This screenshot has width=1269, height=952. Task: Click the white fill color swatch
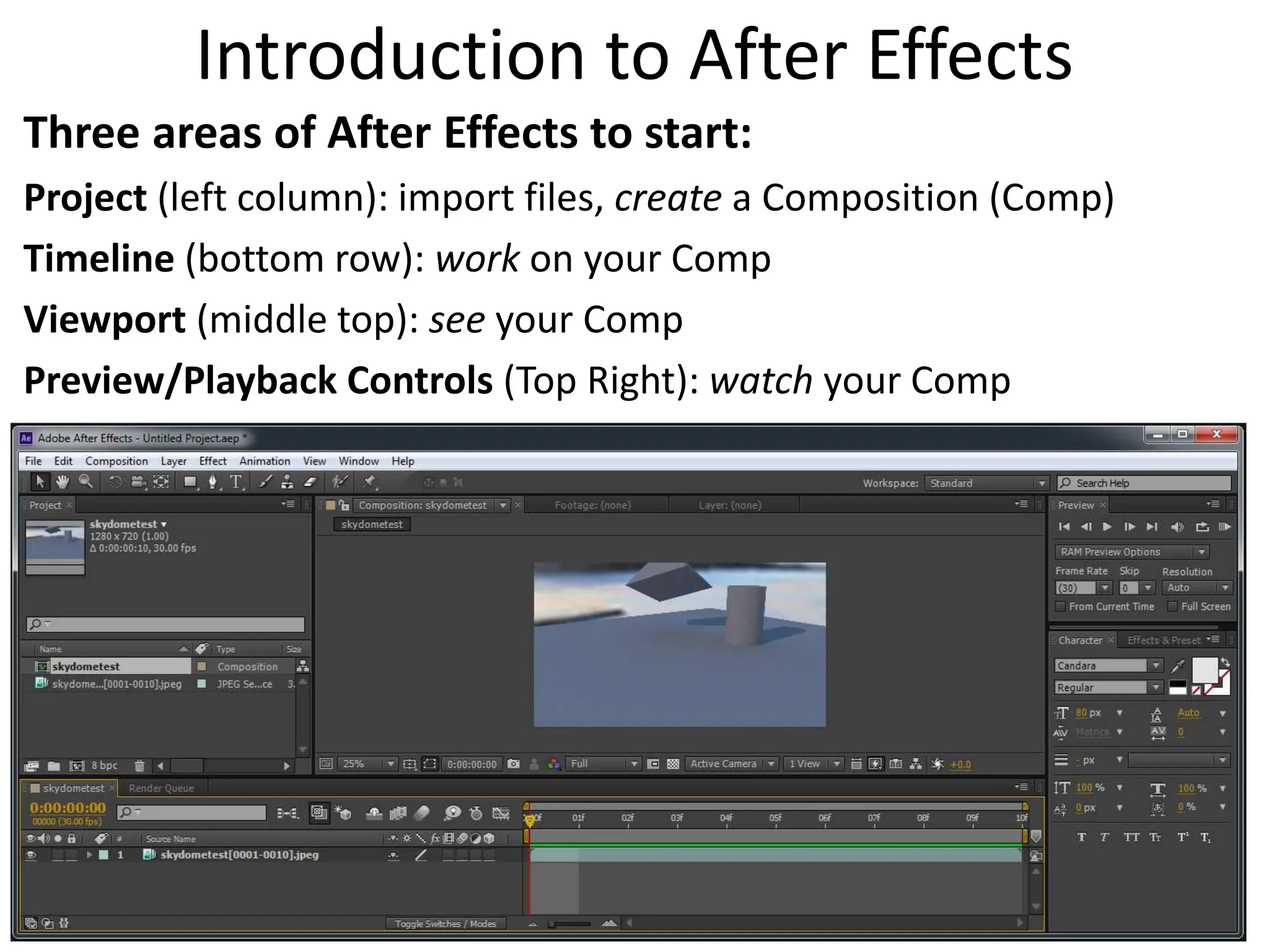click(x=1204, y=671)
